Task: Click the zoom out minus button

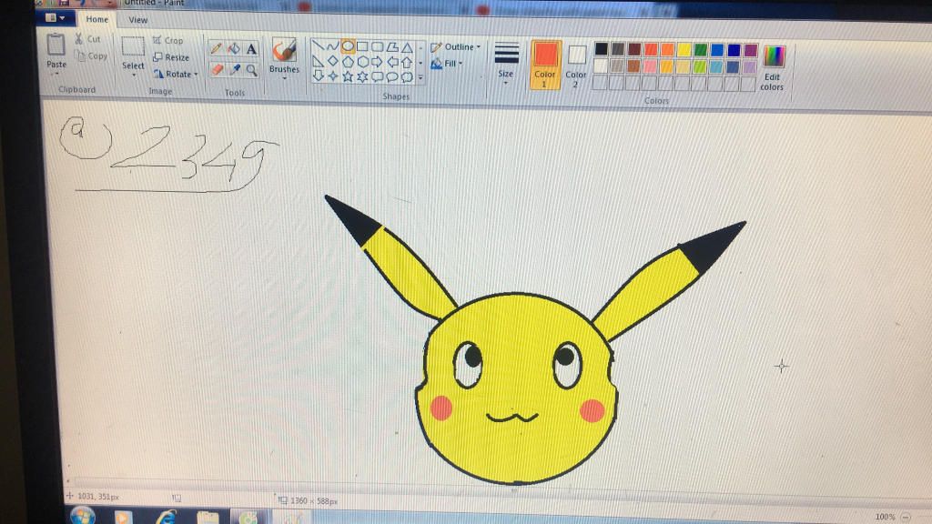Action: [906, 517]
